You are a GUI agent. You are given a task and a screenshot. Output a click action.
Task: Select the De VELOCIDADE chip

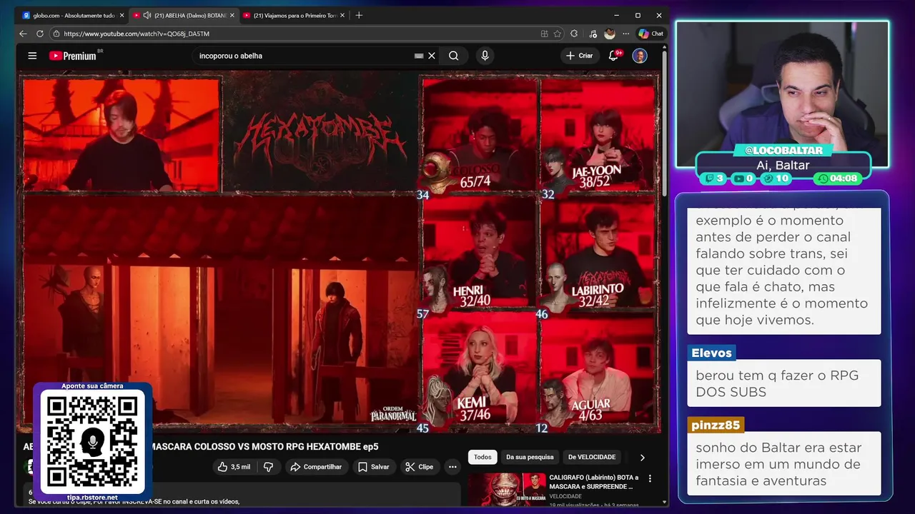click(x=592, y=457)
